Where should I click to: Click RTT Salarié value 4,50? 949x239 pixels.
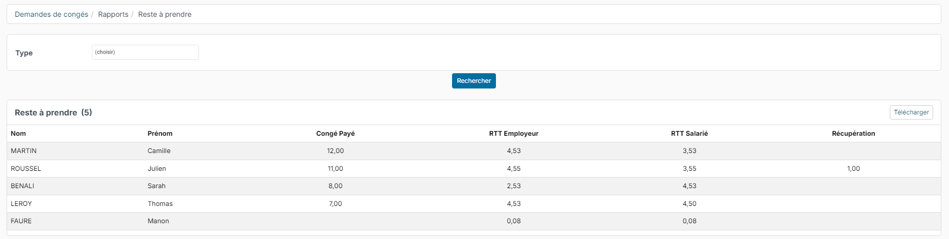(689, 204)
